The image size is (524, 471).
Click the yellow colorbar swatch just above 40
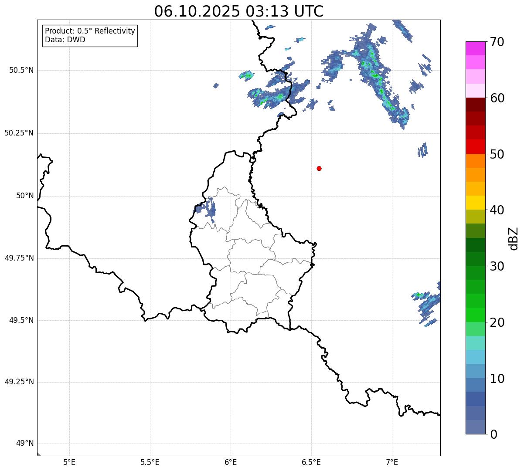pyautogui.click(x=476, y=203)
